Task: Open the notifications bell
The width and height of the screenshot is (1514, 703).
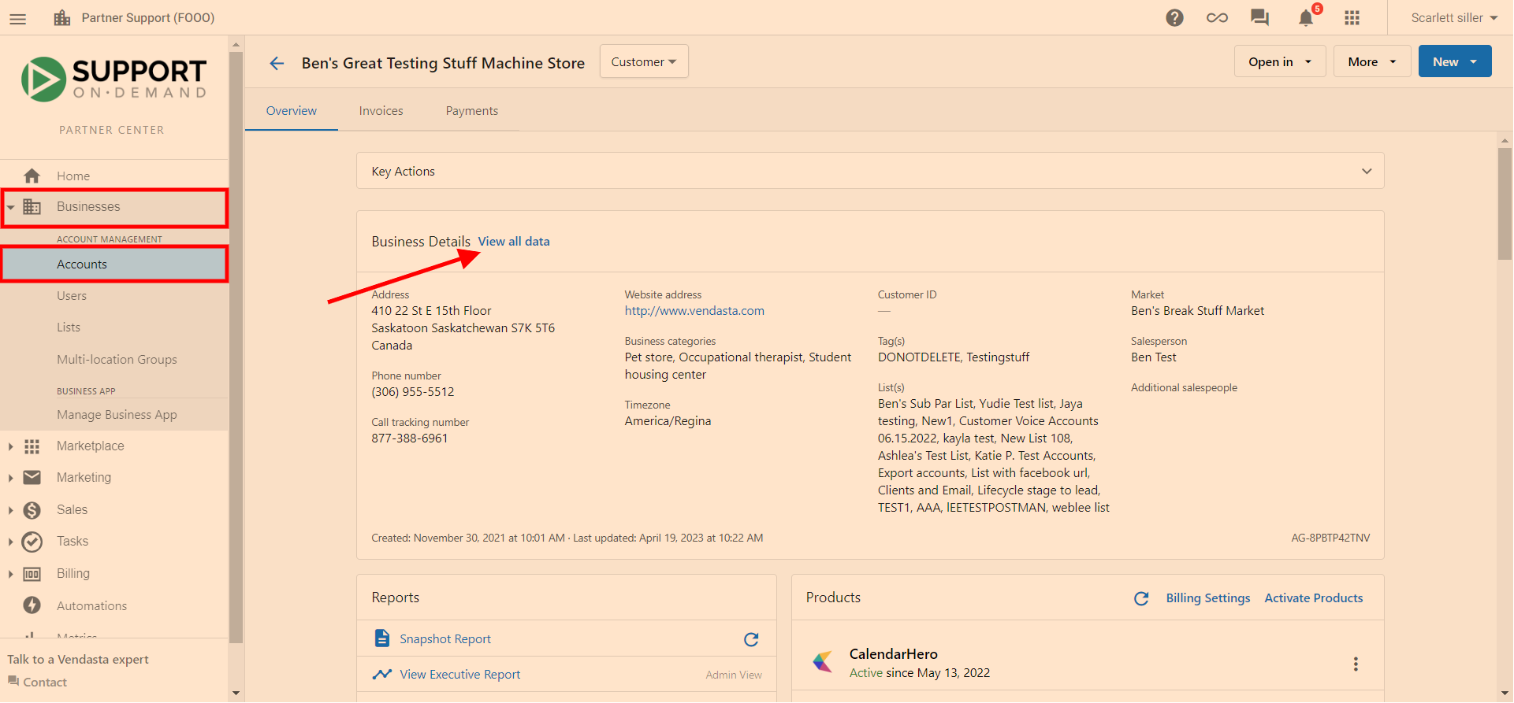Action: pyautogui.click(x=1306, y=17)
